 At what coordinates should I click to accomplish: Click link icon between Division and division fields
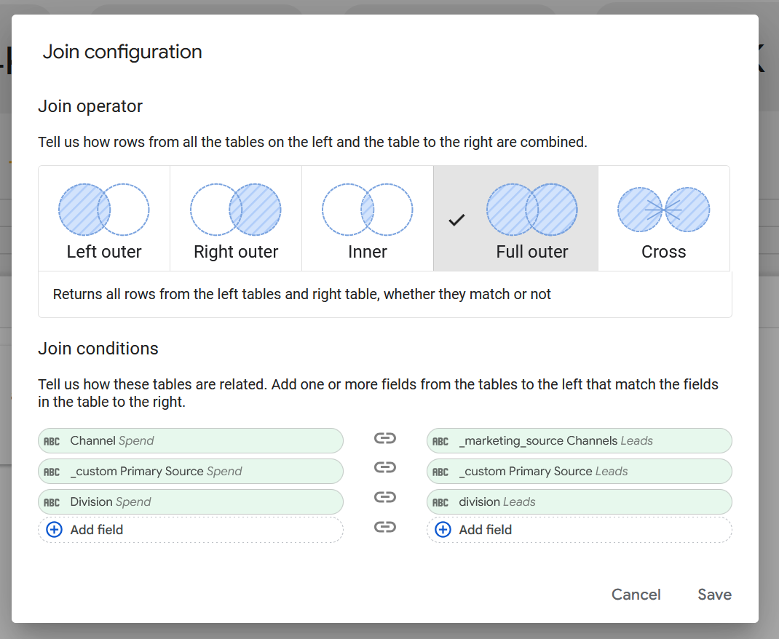coord(384,498)
